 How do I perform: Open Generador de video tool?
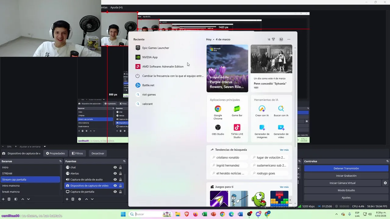pyautogui.click(x=281, y=131)
